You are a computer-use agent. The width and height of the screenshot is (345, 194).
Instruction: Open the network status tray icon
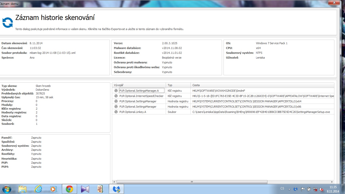[315, 189]
